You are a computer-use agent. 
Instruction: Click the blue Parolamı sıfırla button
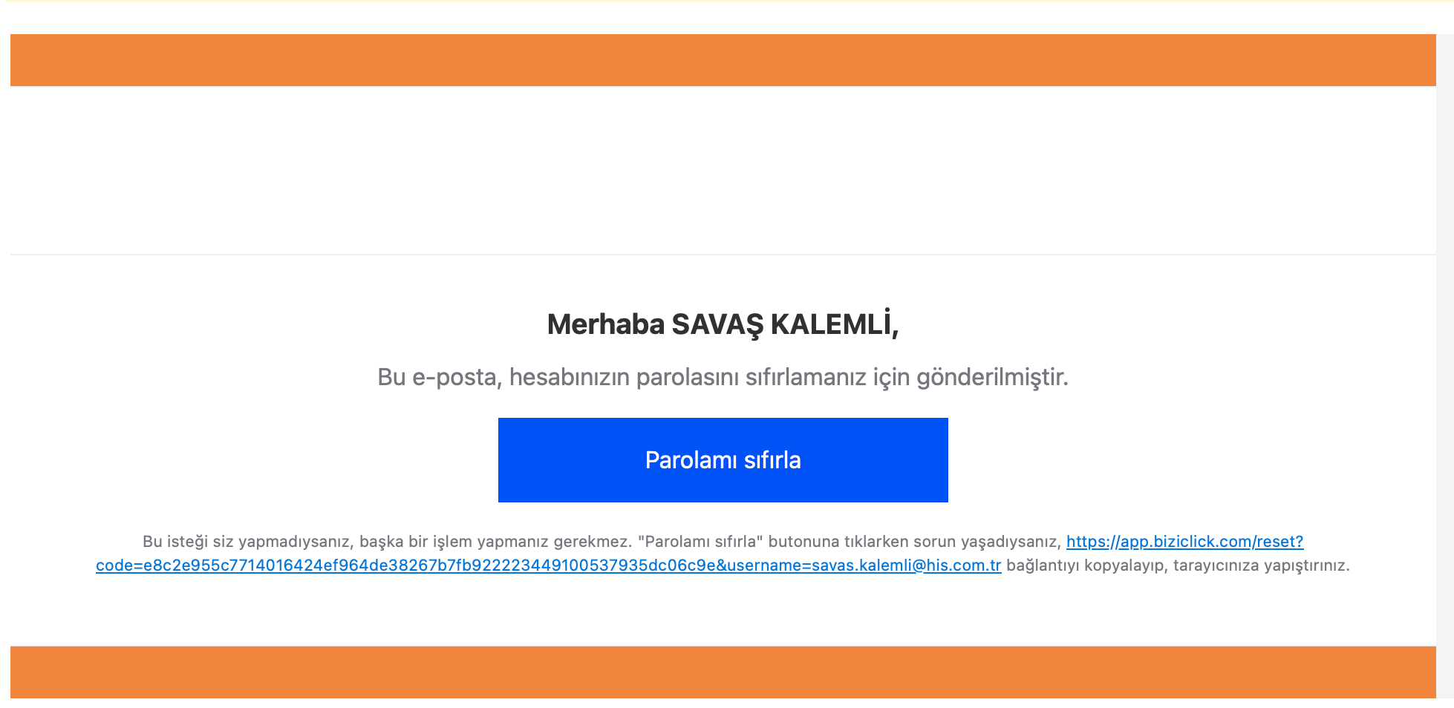click(x=723, y=460)
